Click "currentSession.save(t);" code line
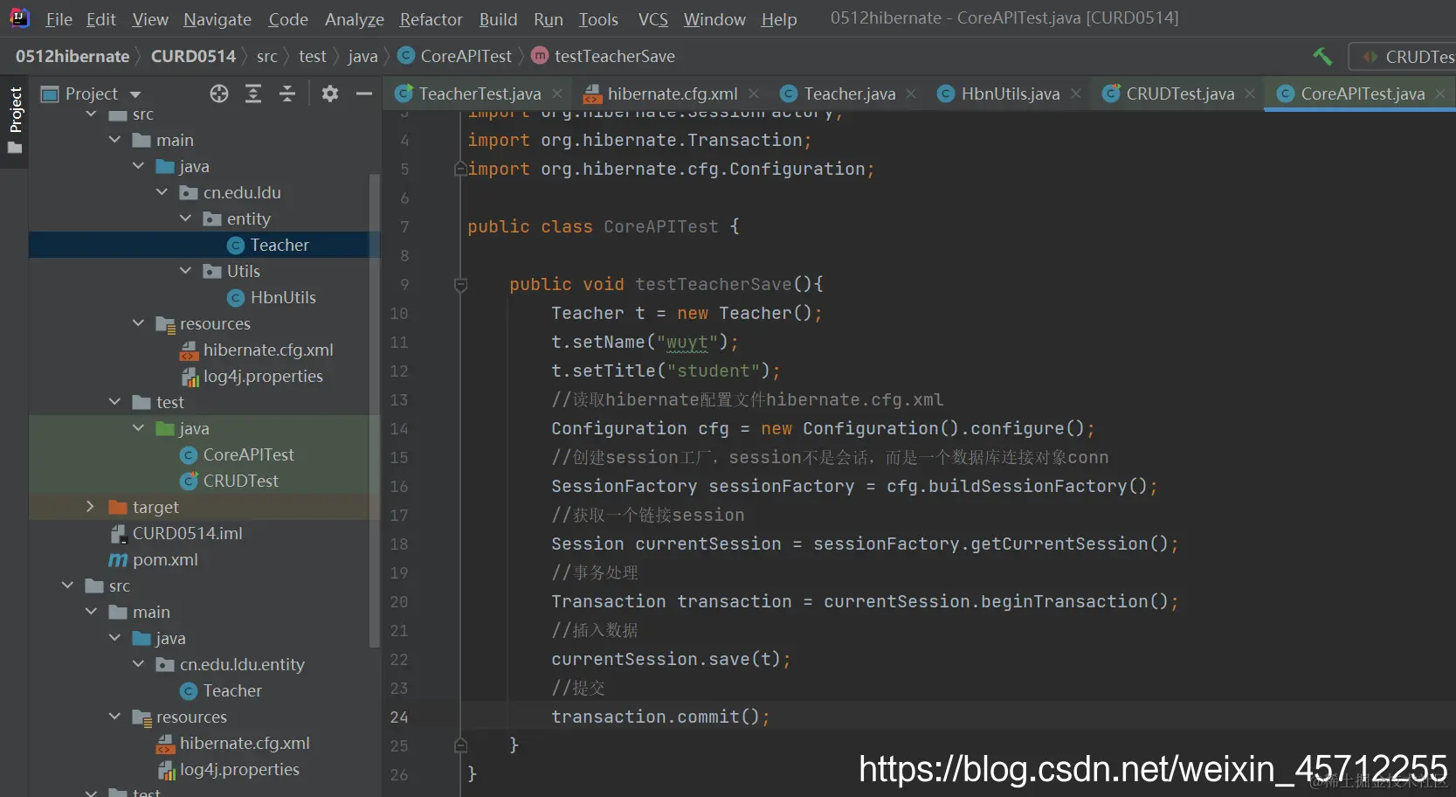This screenshot has width=1456, height=797. 671,659
